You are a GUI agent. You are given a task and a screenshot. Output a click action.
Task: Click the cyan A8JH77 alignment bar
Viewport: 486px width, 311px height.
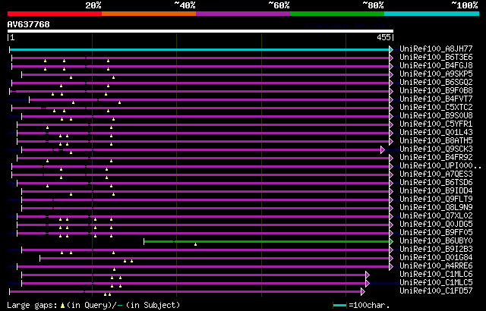point(197,49)
